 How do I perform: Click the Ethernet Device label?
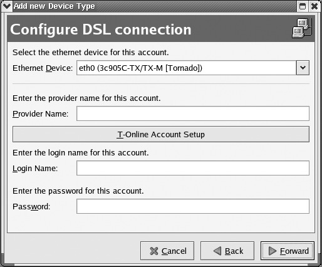pos(43,68)
